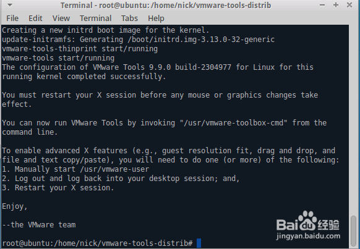Click the "/usr/vmware-toolbox-cmd" path text
This screenshot has height=249, width=360.
[x=233, y=123]
